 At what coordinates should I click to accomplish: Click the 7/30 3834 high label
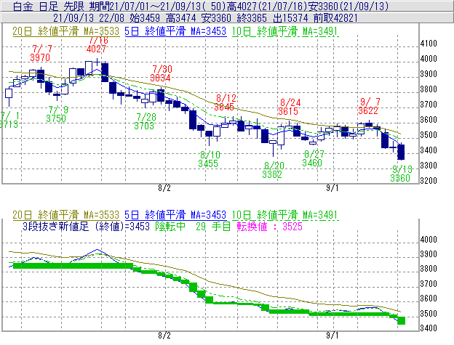pyautogui.click(x=161, y=73)
